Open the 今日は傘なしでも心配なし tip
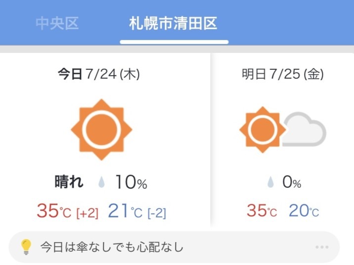This screenshot has height=265, width=354. coord(111,247)
